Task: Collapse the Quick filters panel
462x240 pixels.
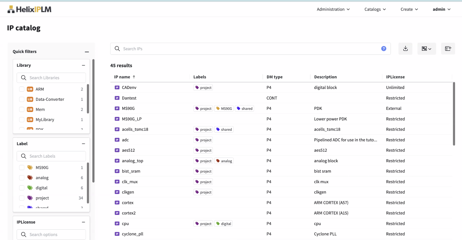Action: [87, 52]
